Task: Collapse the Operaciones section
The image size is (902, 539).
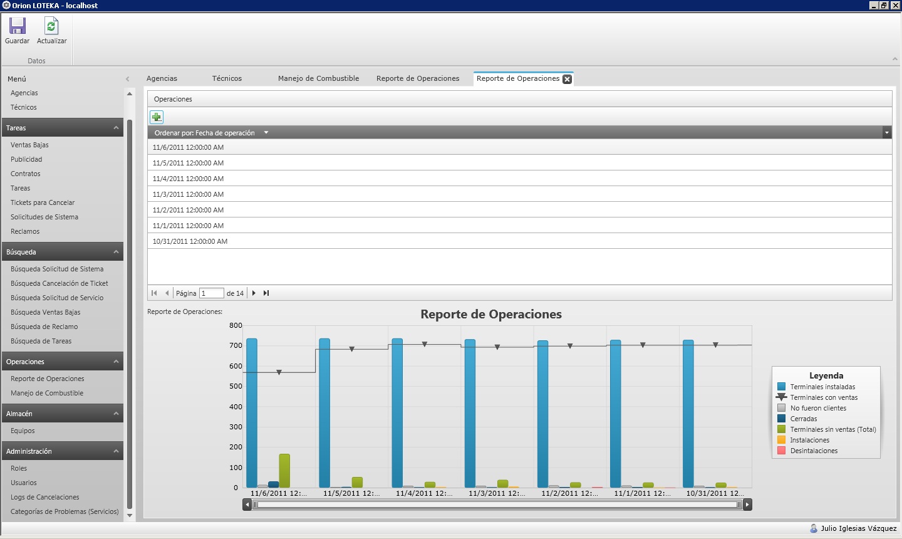Action: point(116,362)
